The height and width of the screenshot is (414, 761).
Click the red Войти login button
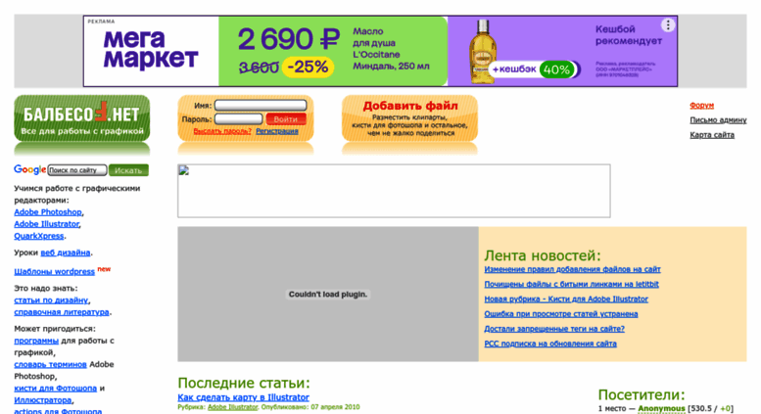pos(286,118)
